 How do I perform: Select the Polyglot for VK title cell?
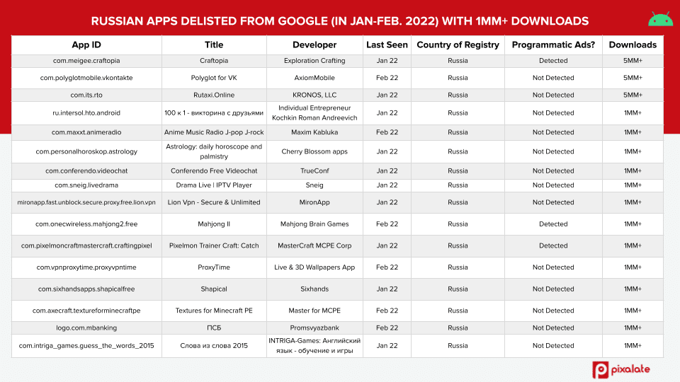[x=213, y=78]
